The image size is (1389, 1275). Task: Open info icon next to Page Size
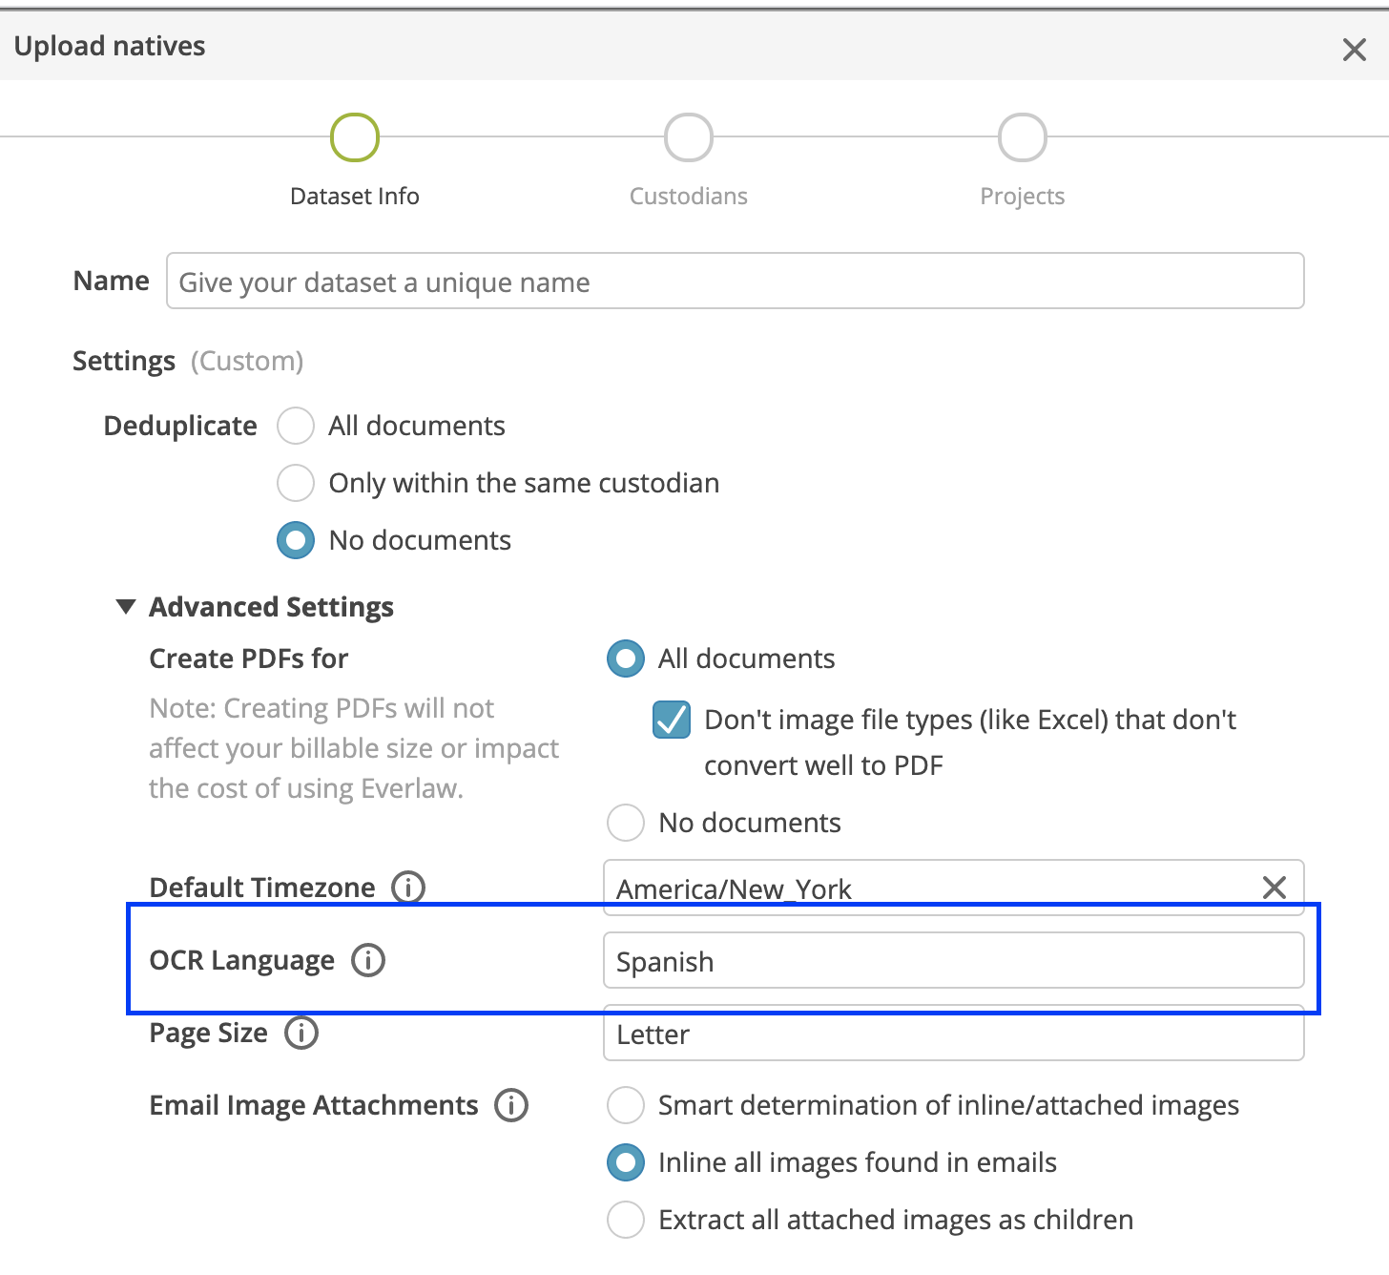[x=301, y=1033]
